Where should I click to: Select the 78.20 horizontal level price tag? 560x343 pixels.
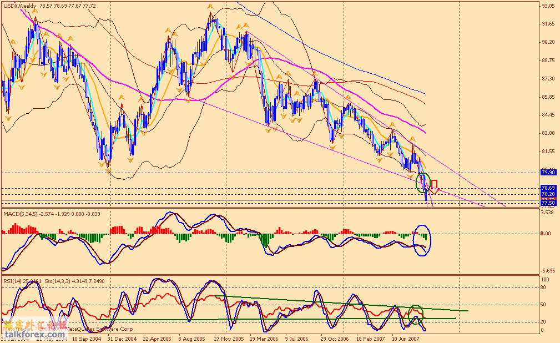pos(548,194)
